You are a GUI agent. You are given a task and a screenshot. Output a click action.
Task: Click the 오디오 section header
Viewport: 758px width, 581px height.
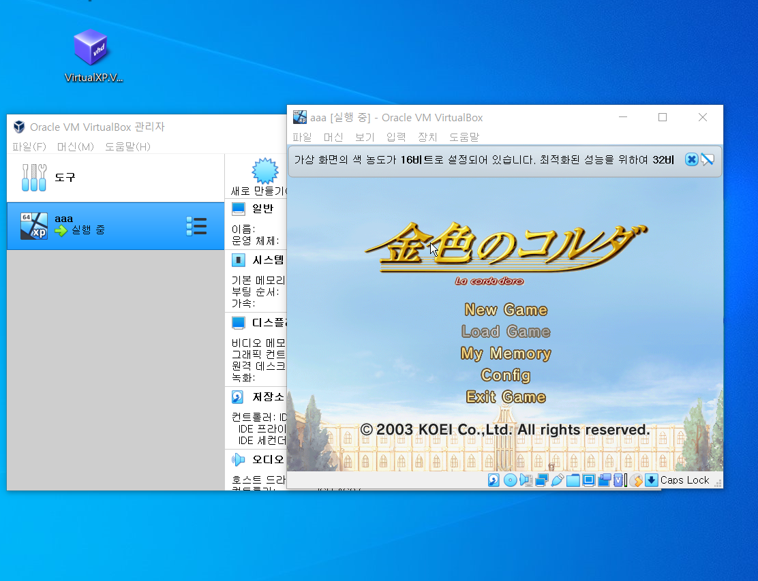point(269,460)
